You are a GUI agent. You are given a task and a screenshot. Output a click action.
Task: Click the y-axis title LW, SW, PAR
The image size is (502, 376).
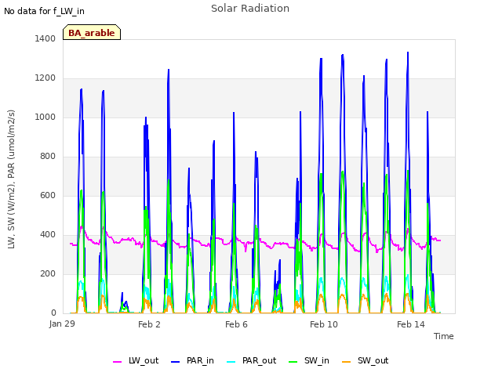pos(11,179)
